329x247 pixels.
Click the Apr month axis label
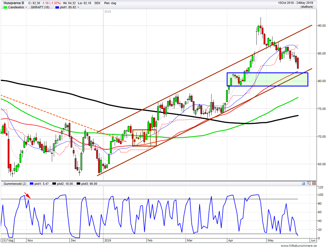pos(231,240)
